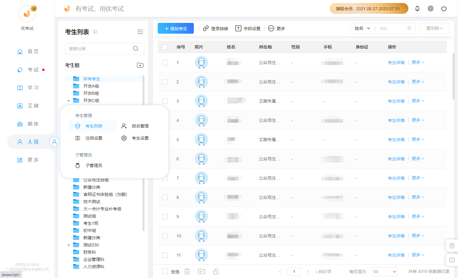This screenshot has width=458, height=278.
Task: Open the 姓名 search field dropdown
Action: click(362, 28)
